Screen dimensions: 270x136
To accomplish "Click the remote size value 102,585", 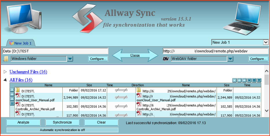I will (x=226, y=106).
